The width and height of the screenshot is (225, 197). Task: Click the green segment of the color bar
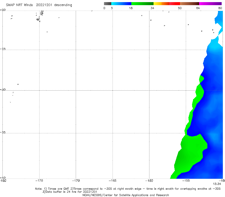click(142, 4)
